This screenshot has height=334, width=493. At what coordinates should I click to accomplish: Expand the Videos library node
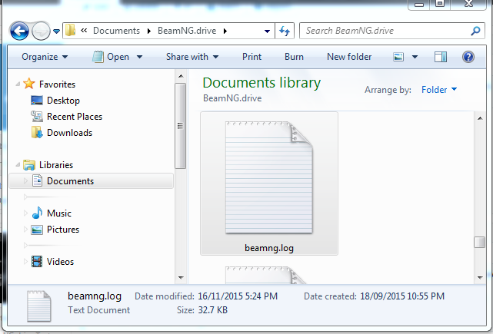point(26,262)
